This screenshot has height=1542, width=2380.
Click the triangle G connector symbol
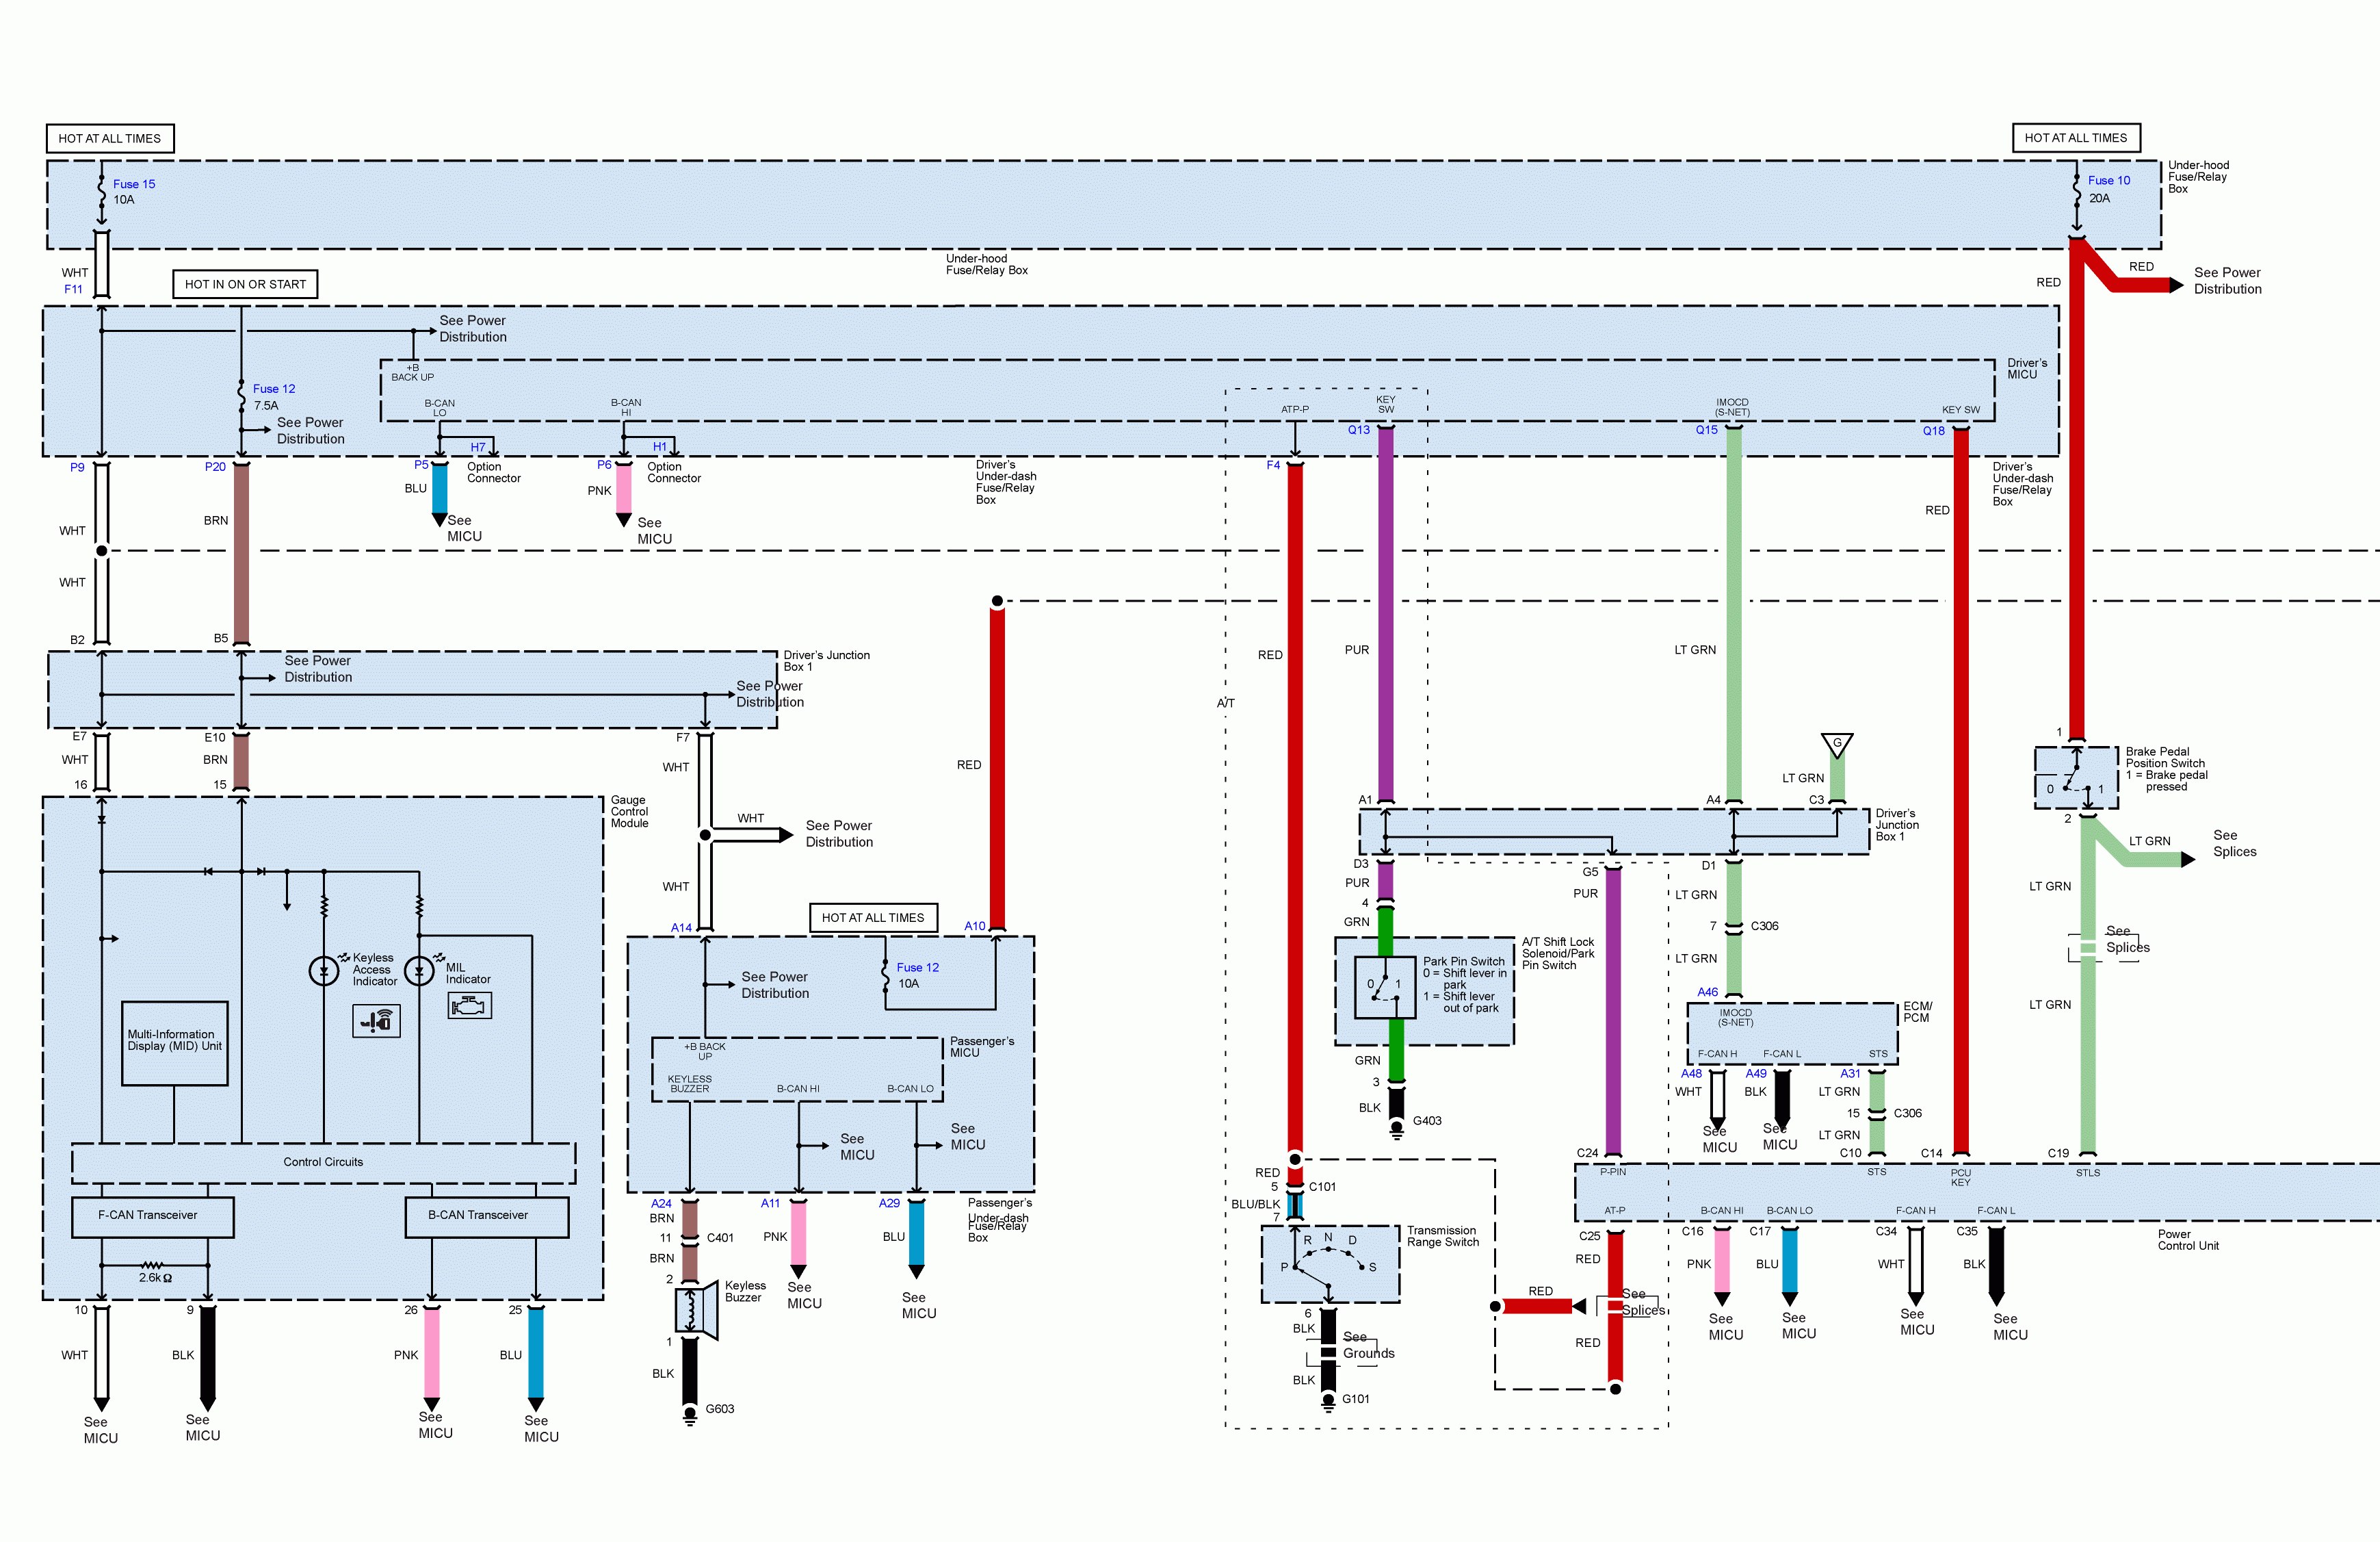coord(1837,745)
